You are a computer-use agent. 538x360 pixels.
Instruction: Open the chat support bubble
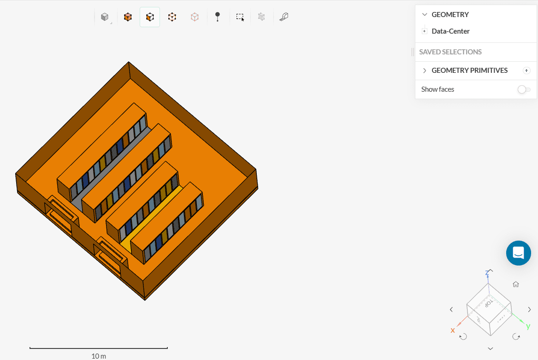[x=518, y=253]
